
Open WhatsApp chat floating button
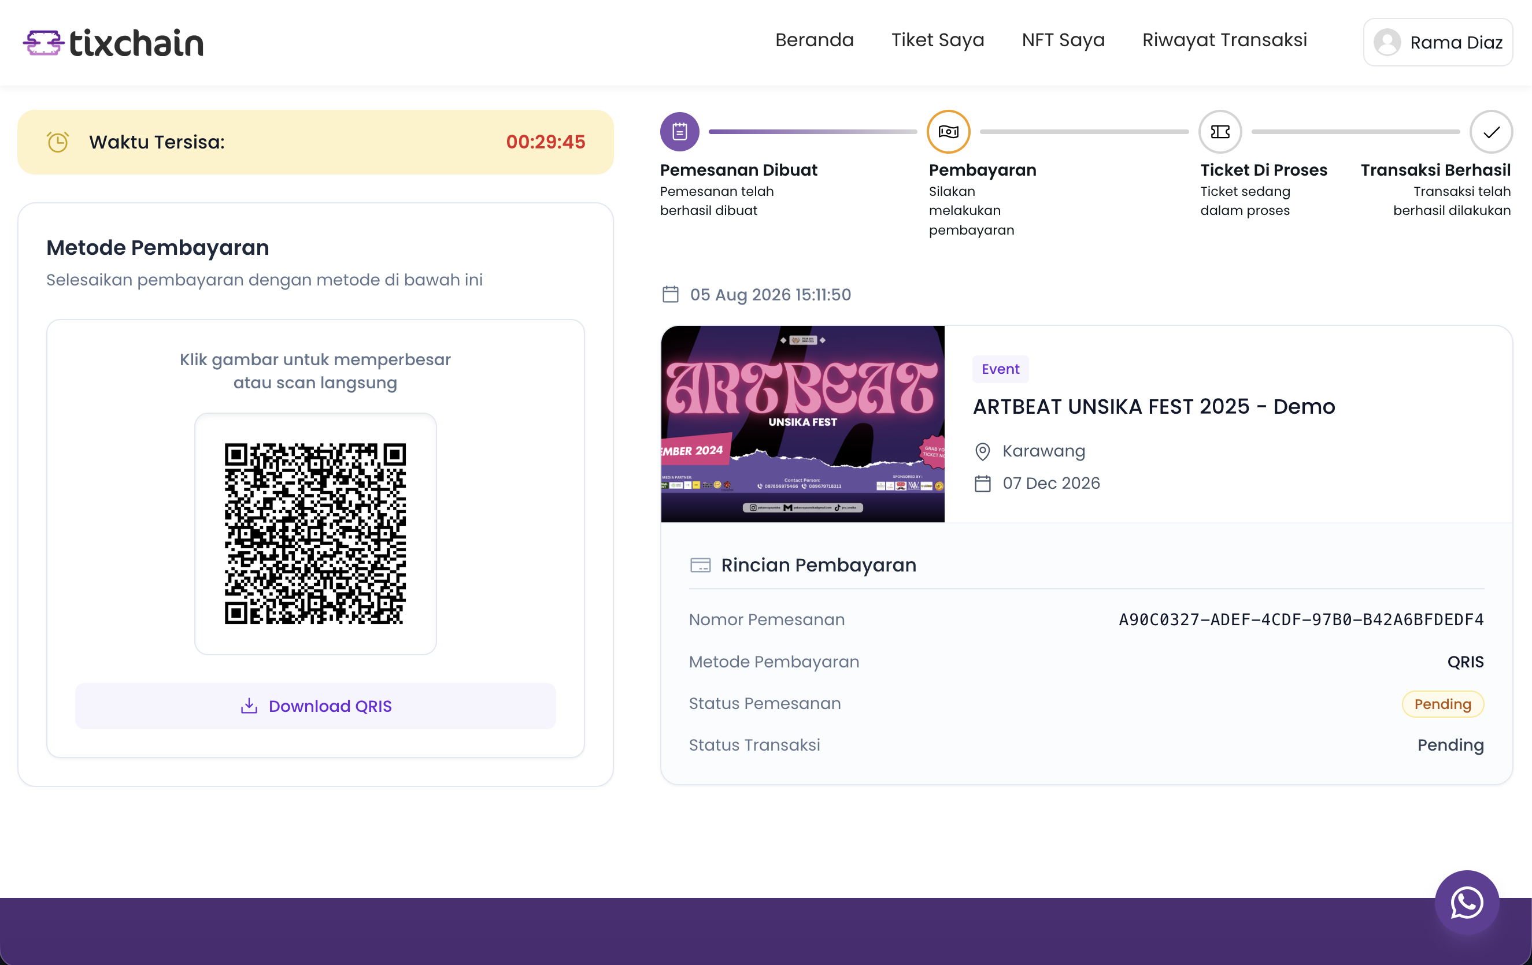(x=1467, y=903)
